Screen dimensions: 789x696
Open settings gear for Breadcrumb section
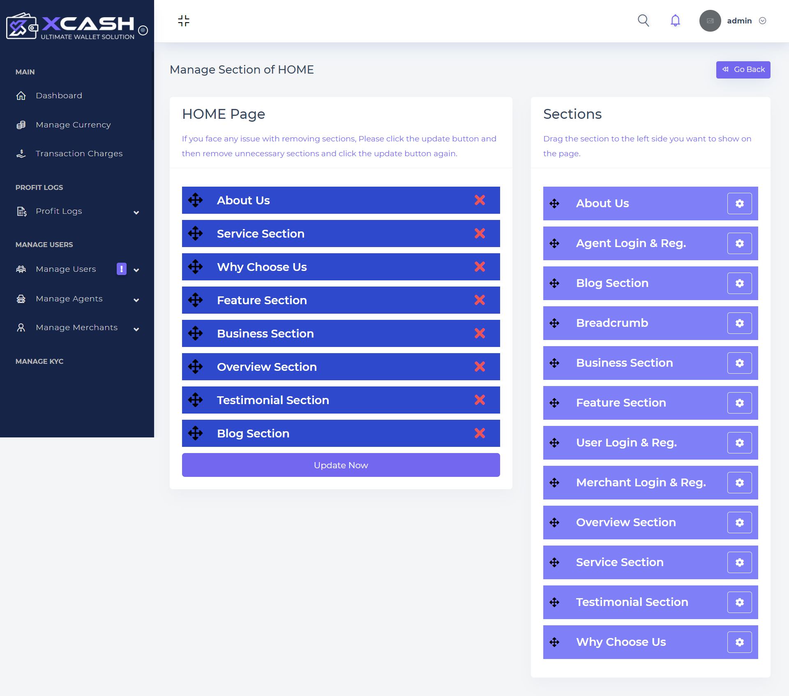click(x=739, y=323)
